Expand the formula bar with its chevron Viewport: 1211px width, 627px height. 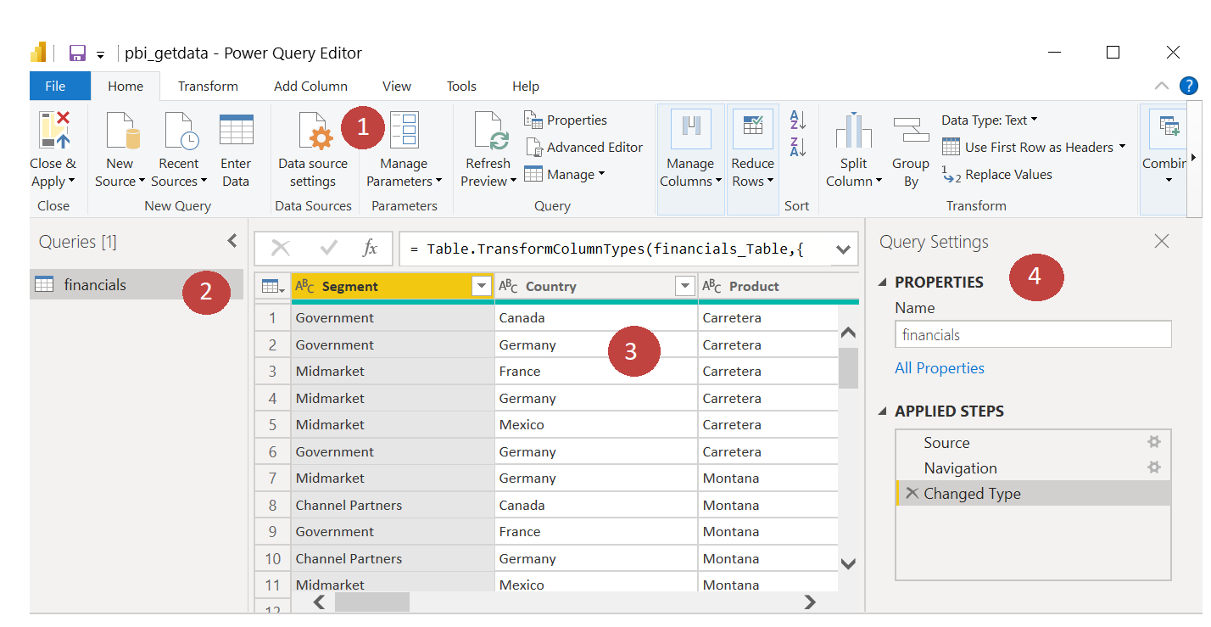coord(843,248)
